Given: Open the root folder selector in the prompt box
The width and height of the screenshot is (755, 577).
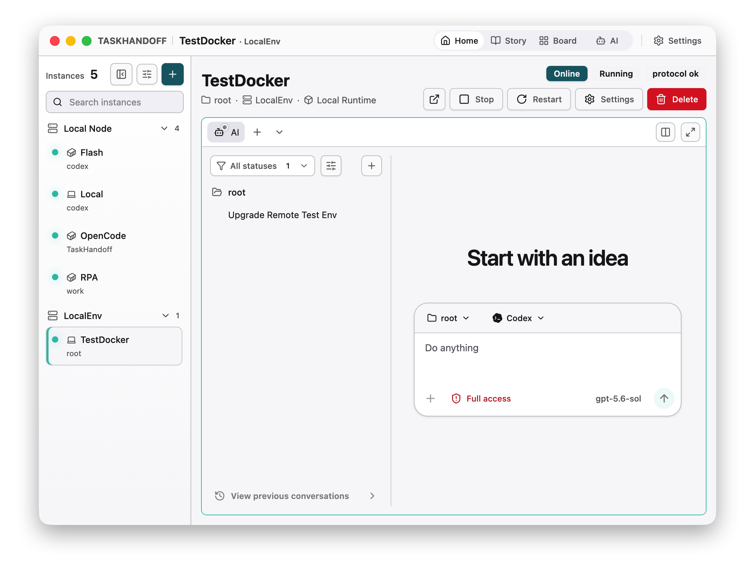Looking at the screenshot, I should point(448,318).
